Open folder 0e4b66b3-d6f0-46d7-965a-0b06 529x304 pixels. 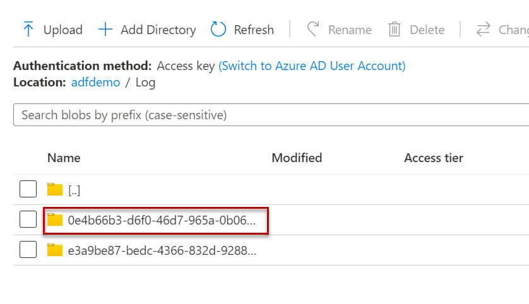162,220
